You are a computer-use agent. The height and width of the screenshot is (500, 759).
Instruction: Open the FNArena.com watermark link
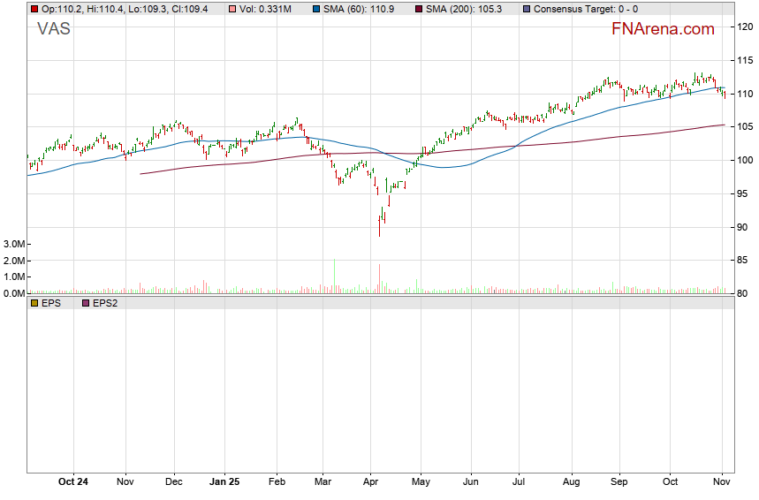click(662, 29)
